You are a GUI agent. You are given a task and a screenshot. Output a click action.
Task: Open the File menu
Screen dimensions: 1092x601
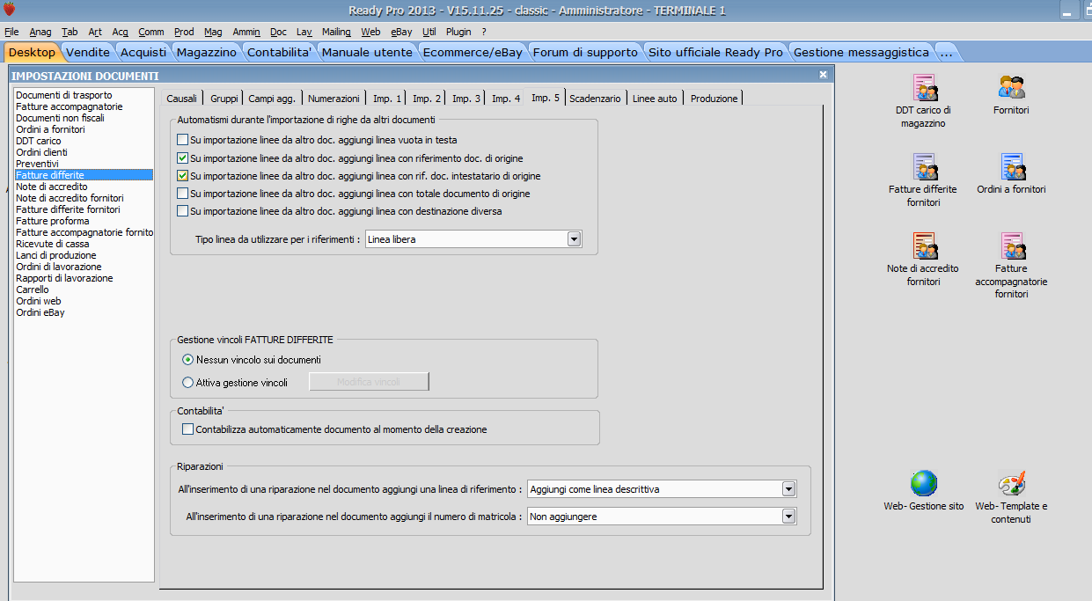[x=11, y=32]
